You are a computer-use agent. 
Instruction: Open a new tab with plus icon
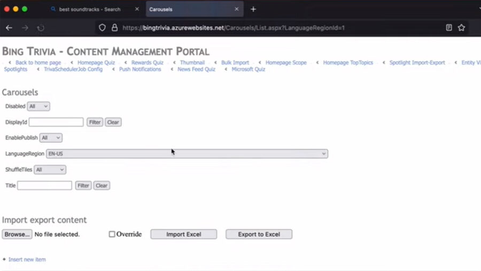point(253,9)
